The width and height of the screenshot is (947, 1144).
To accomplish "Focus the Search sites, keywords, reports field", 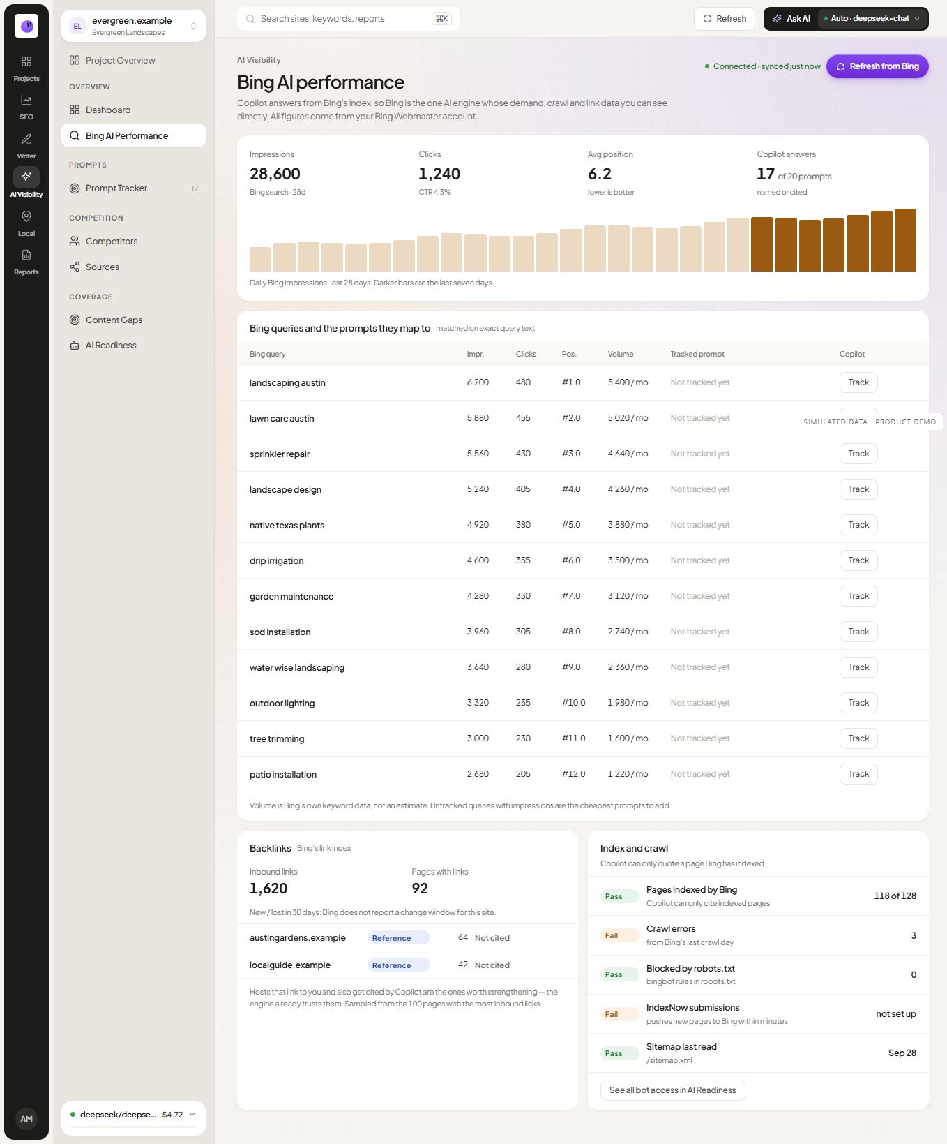I will (349, 19).
